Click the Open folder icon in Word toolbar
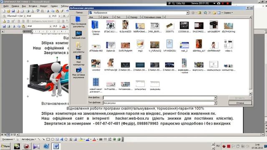267x150 pixels. pyautogui.click(x=8, y=11)
